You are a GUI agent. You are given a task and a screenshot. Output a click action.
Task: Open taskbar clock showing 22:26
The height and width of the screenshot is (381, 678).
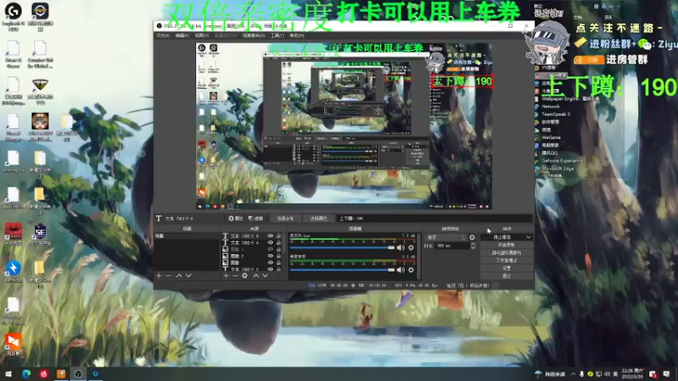point(632,373)
